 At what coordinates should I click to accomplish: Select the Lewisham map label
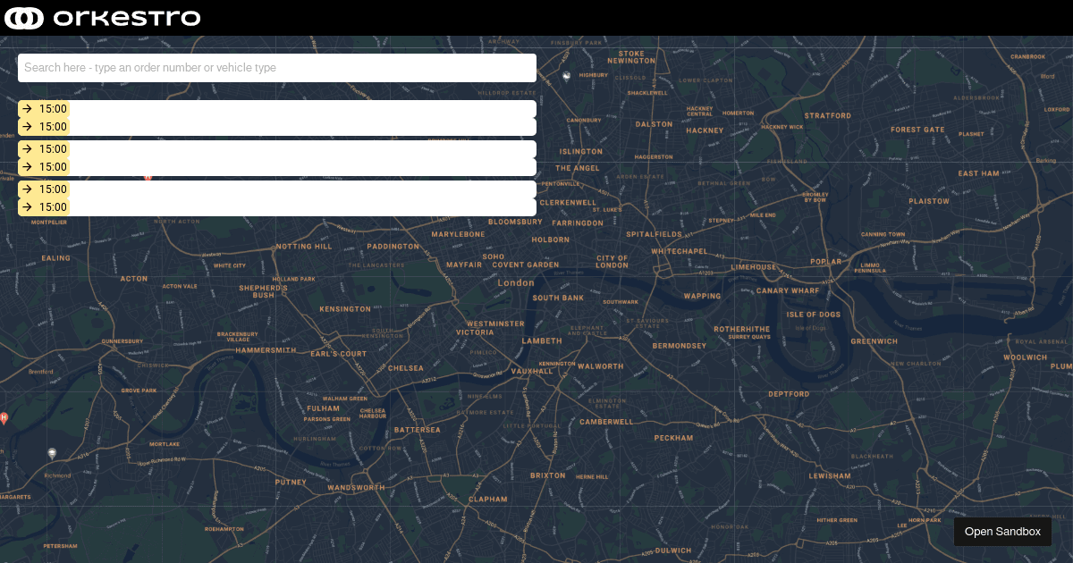click(x=830, y=476)
